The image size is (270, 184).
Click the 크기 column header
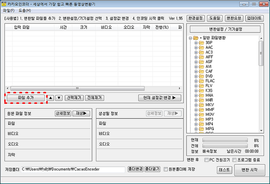click(x=84, y=27)
